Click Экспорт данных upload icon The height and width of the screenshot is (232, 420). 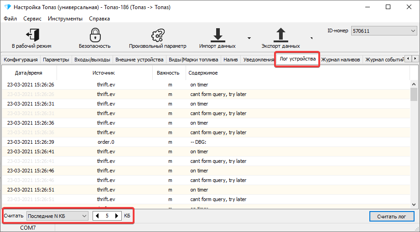pos(281,35)
